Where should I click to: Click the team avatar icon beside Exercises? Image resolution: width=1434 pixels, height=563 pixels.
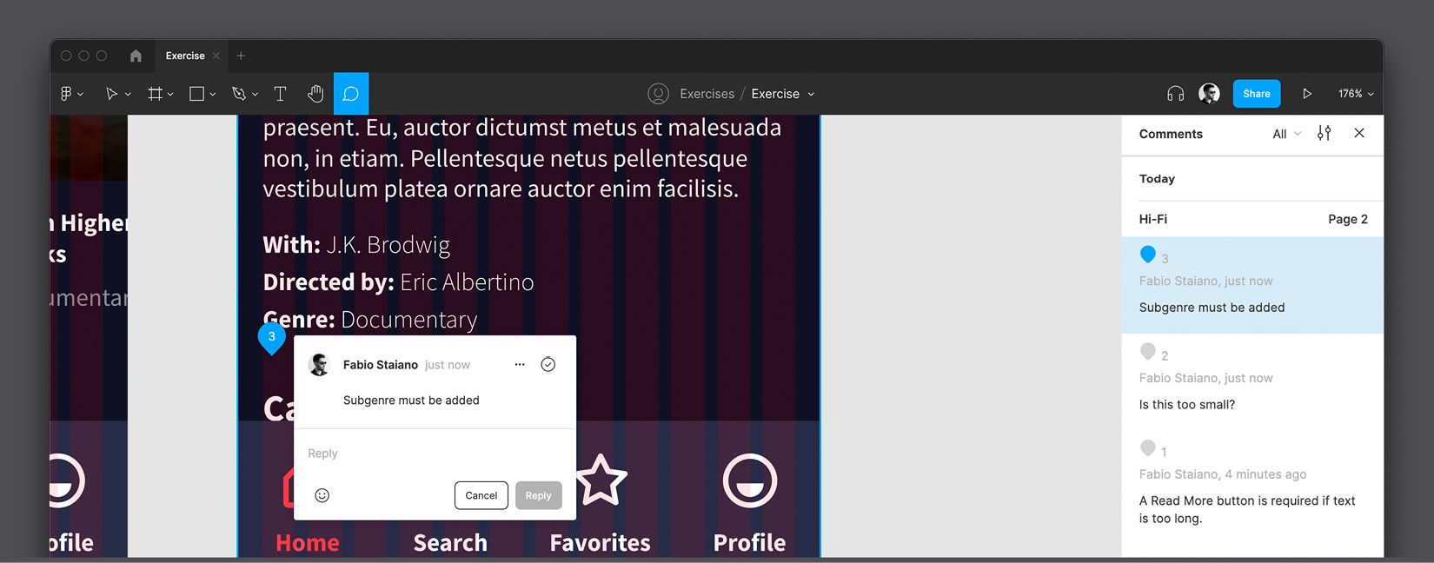659,94
